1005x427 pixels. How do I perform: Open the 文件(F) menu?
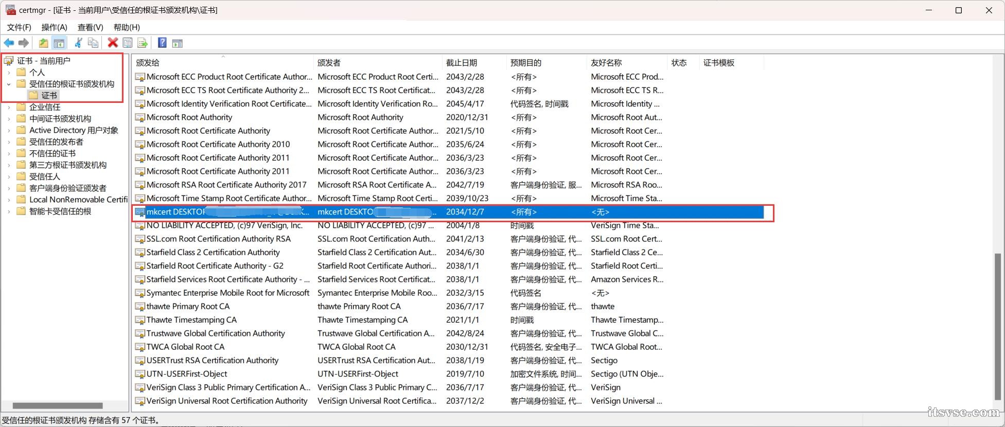pyautogui.click(x=19, y=27)
